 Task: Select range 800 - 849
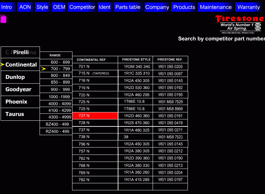pyautogui.click(x=56, y=75)
